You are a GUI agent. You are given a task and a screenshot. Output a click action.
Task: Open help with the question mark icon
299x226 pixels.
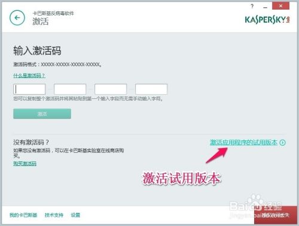[252, 7]
